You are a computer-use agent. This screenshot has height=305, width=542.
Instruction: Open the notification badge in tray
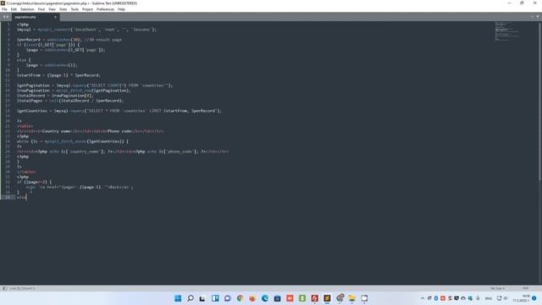534,298
